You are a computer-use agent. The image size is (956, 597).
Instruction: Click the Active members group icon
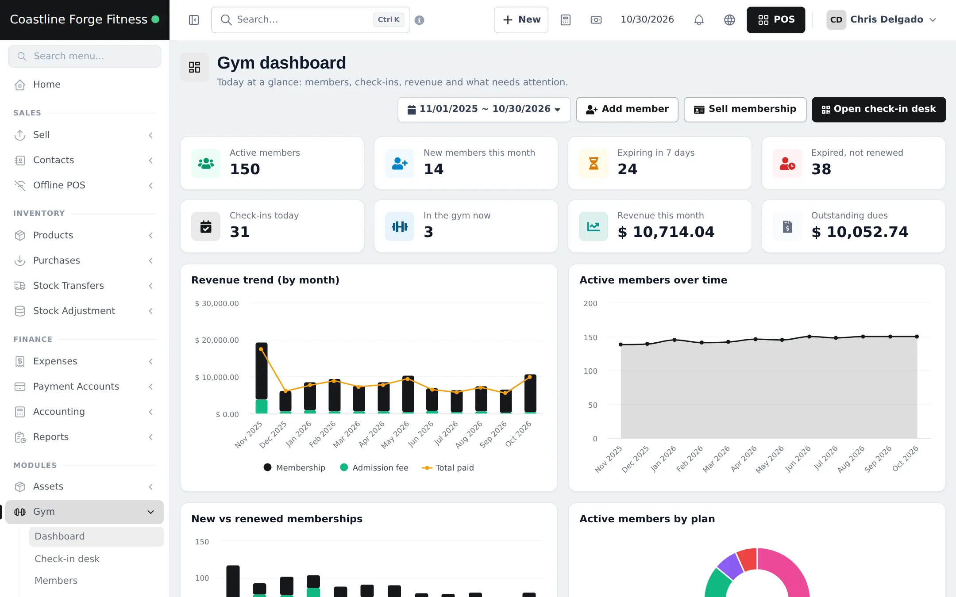point(206,163)
